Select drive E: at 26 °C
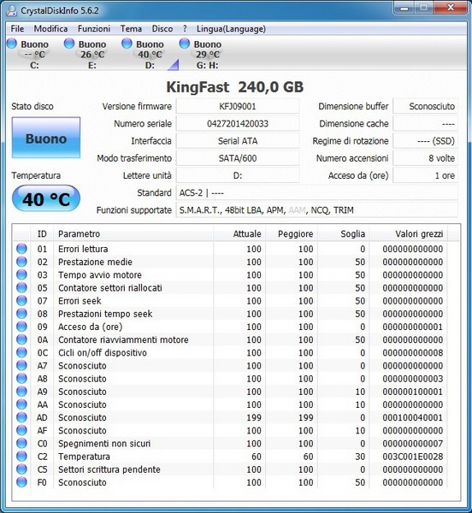The image size is (472, 513). click(x=86, y=54)
